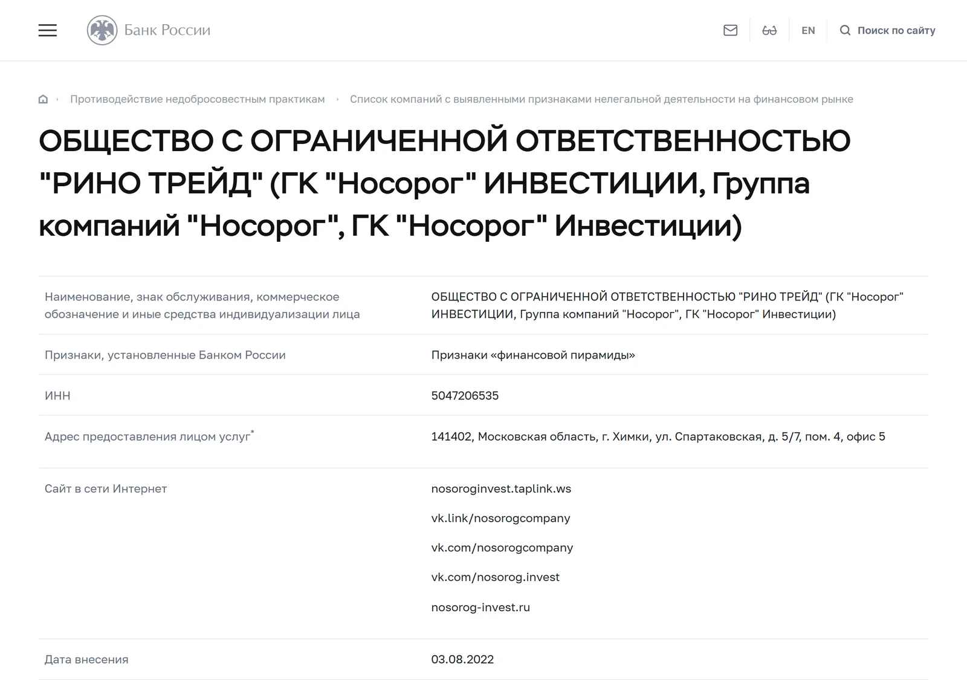
Task: Select date value 03.08.2022
Action: click(462, 659)
